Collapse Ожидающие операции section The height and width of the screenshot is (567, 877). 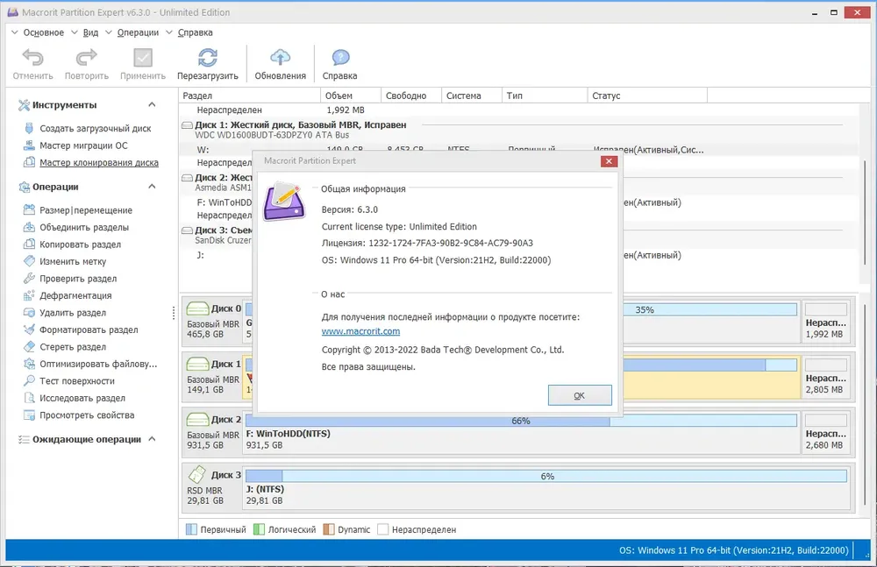(x=152, y=439)
